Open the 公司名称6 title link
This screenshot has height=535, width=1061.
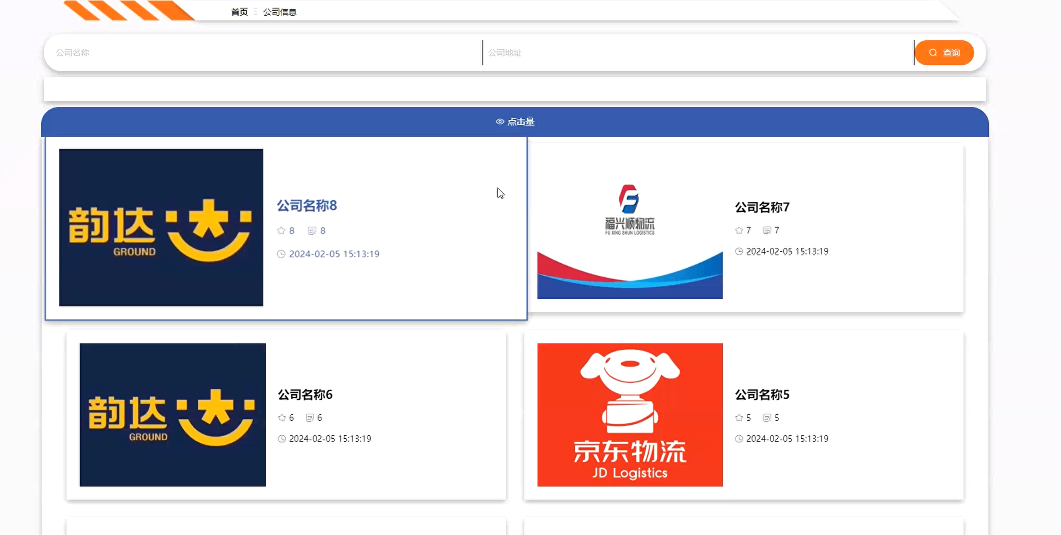point(305,394)
